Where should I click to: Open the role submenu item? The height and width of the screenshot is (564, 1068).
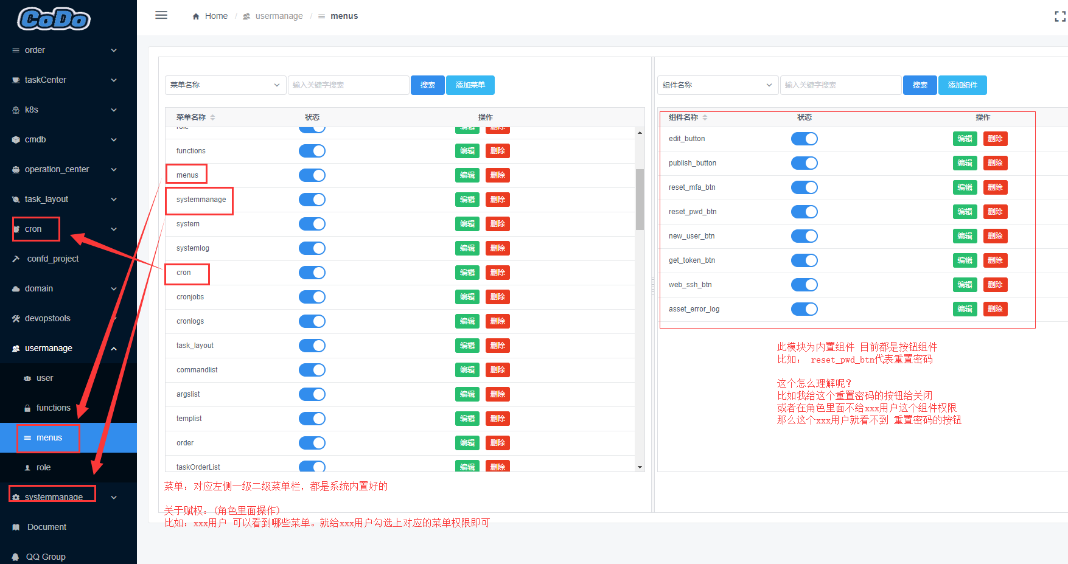(x=68, y=468)
